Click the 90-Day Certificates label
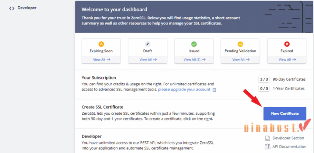The height and width of the screenshot is (153, 314). pos(289,79)
